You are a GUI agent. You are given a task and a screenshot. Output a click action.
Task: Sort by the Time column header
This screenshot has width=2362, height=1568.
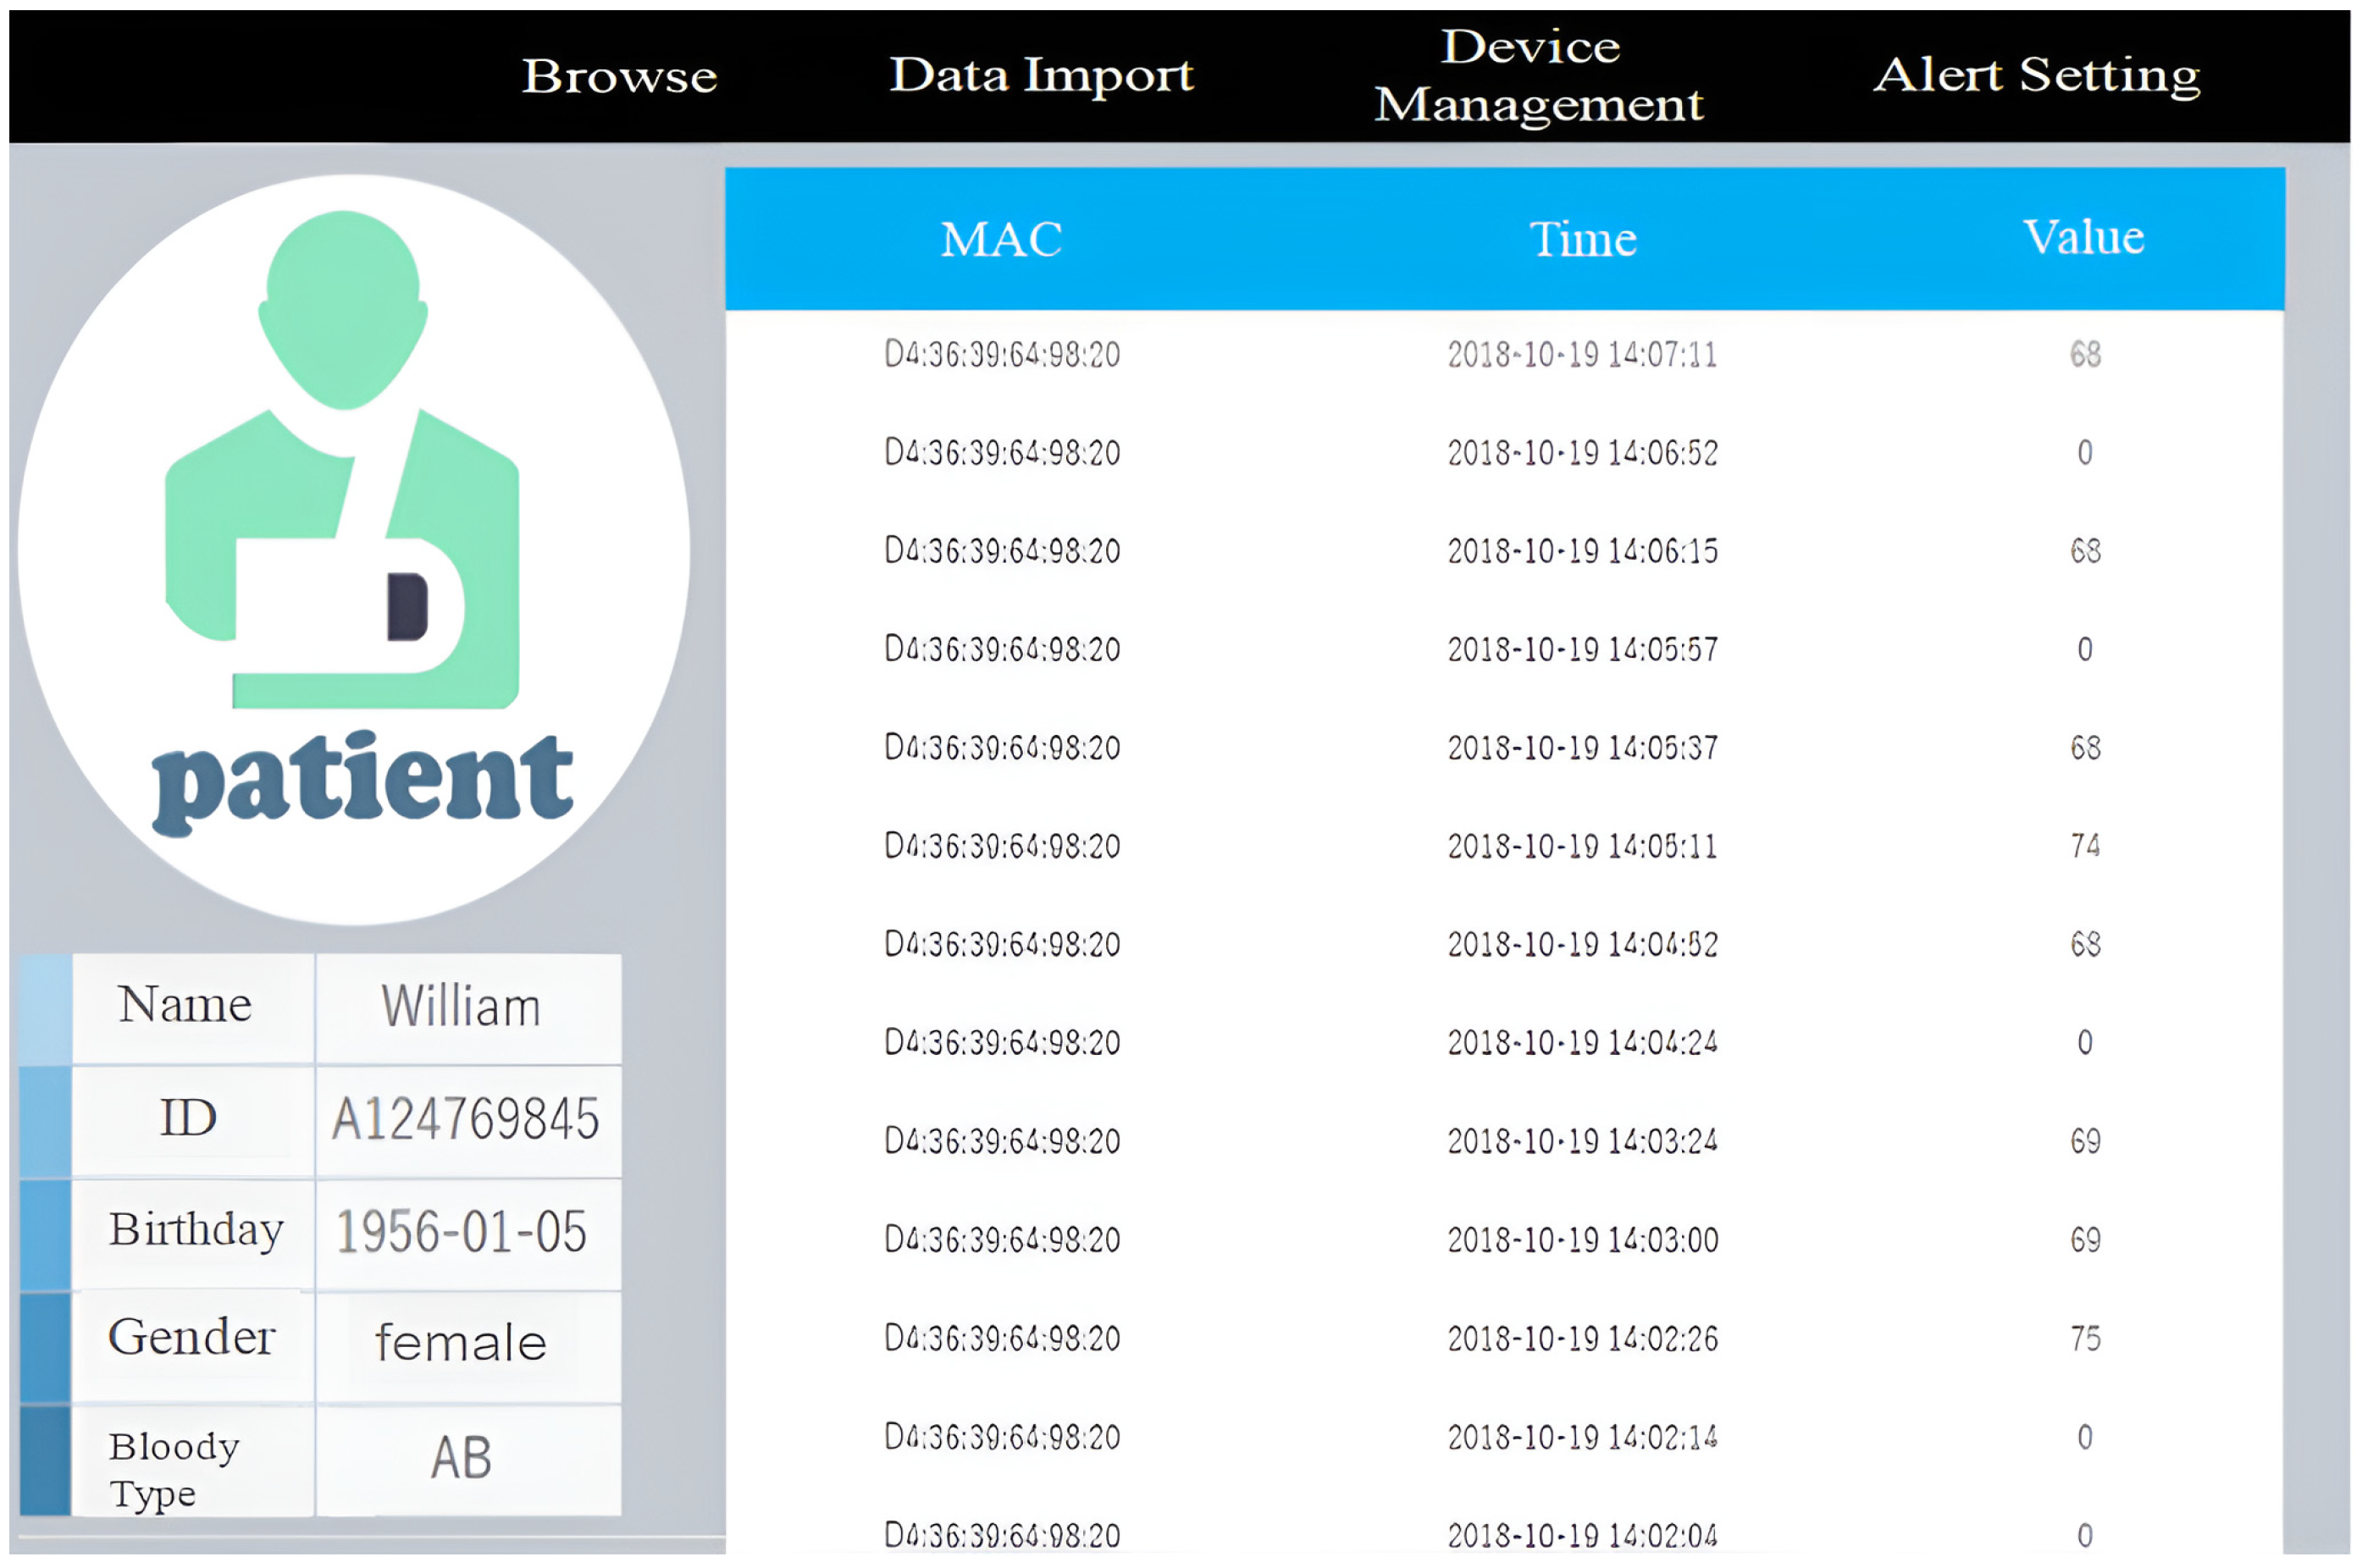click(1582, 239)
